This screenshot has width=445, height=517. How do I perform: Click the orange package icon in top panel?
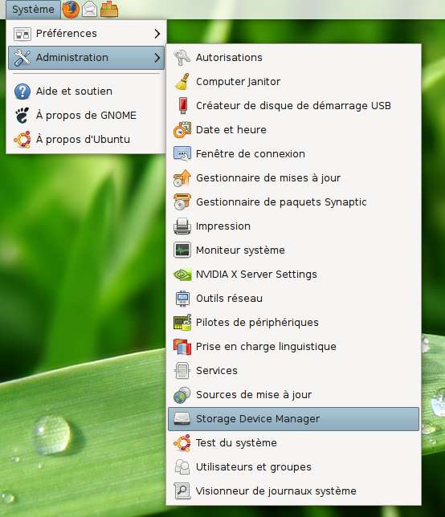point(109,10)
